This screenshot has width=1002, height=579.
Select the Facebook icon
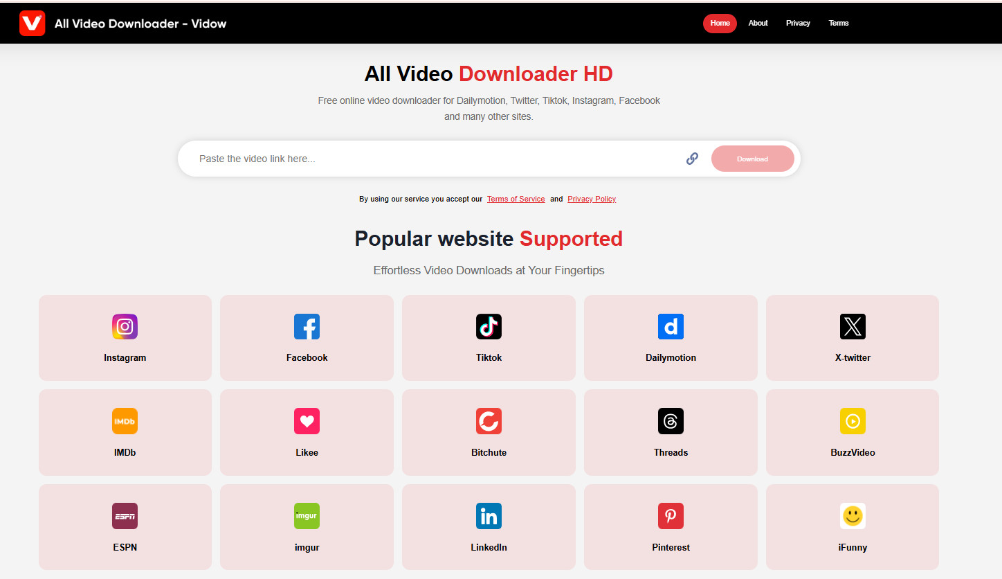tap(307, 327)
